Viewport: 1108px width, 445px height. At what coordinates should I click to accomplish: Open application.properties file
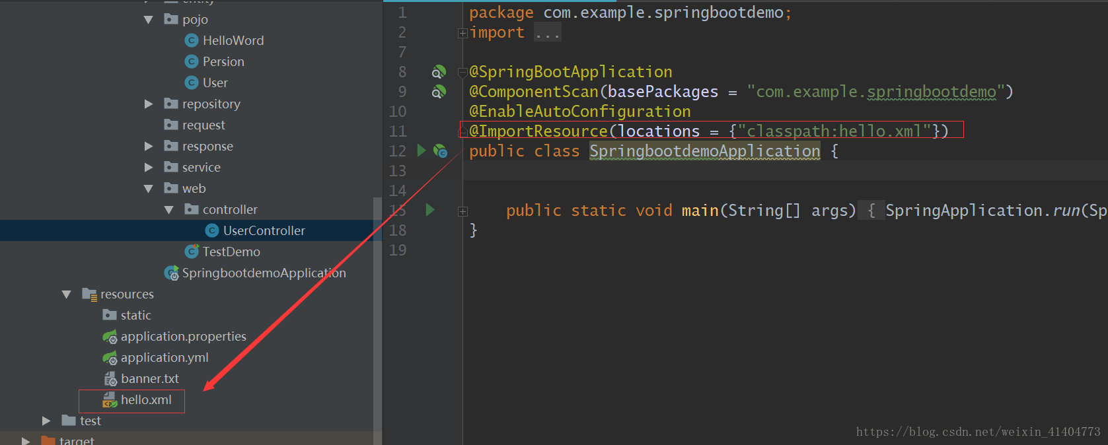coord(184,336)
